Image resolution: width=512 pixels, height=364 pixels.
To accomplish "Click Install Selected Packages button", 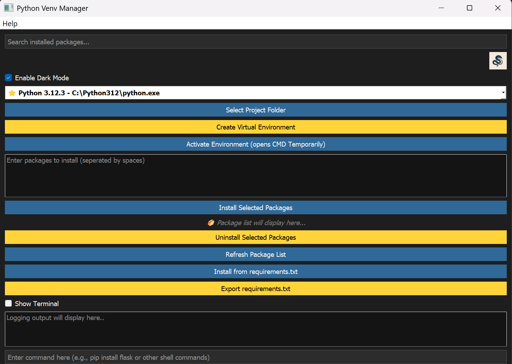I will click(x=256, y=208).
